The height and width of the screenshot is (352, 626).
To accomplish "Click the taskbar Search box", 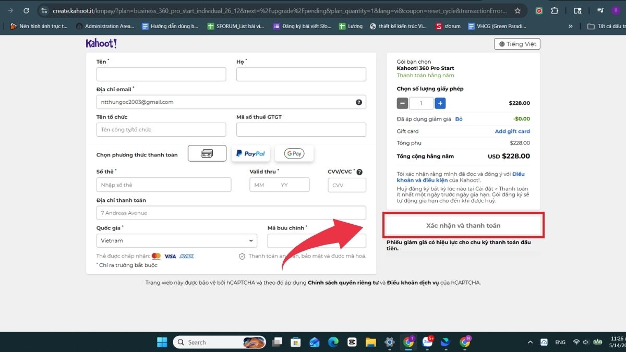I will (220, 342).
